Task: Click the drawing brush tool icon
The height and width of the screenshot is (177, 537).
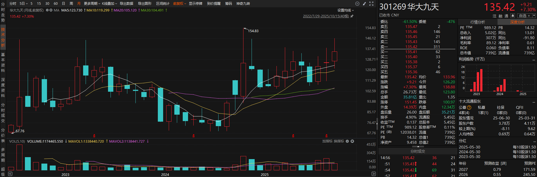Action: click(x=364, y=4)
